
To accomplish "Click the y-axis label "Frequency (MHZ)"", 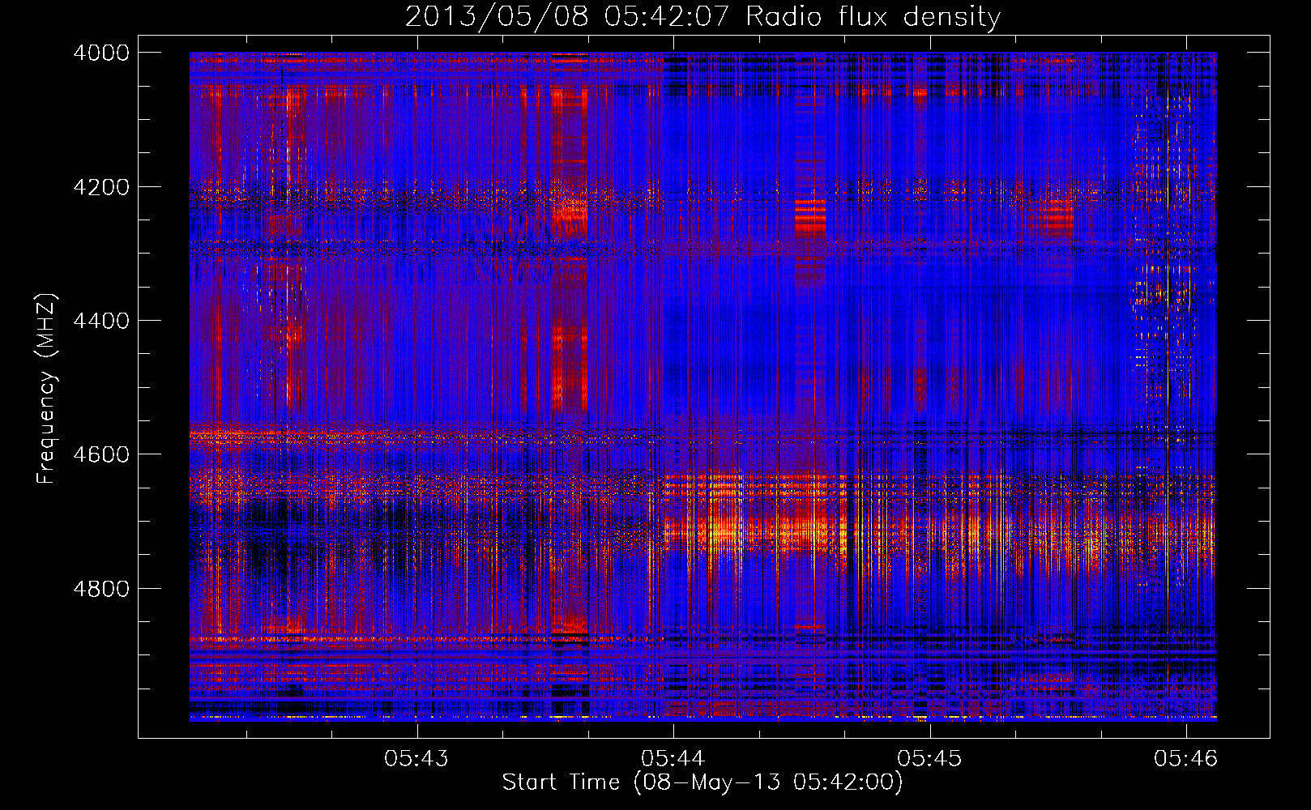I will (x=46, y=389).
